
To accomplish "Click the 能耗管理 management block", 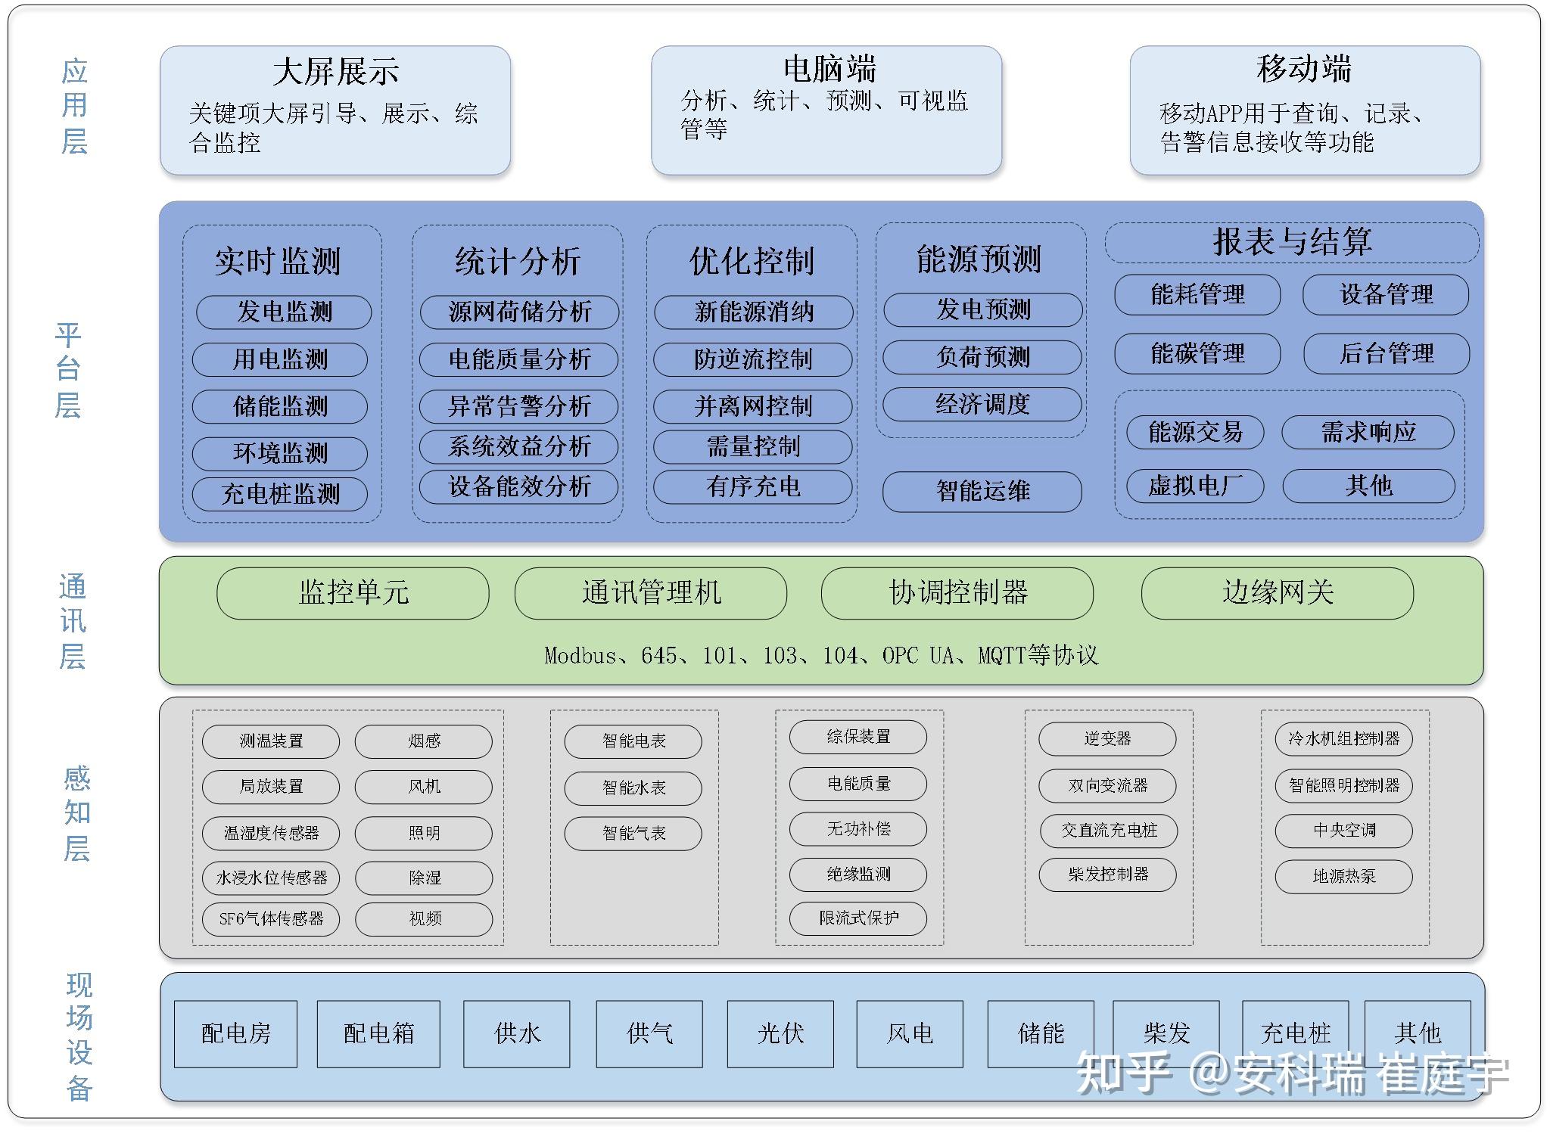I will pos(1197,295).
